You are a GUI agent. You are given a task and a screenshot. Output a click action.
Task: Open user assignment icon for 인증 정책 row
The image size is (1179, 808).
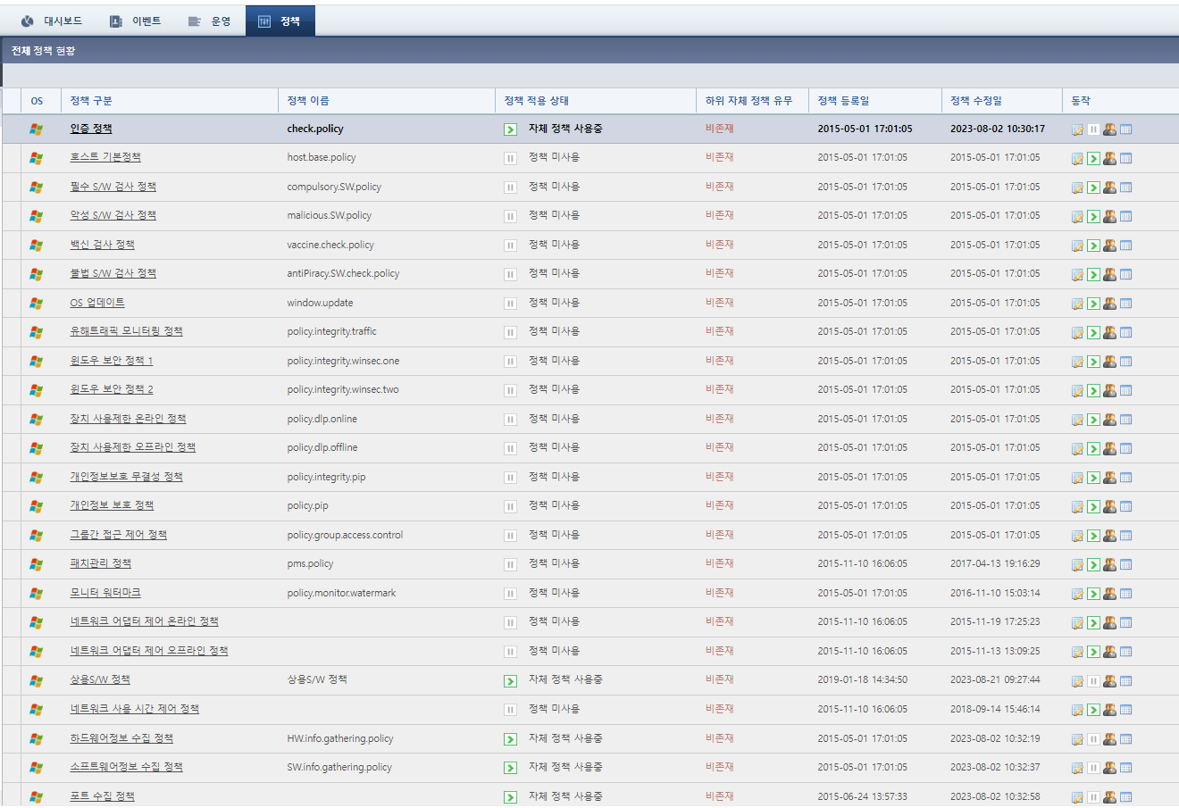click(x=1109, y=129)
